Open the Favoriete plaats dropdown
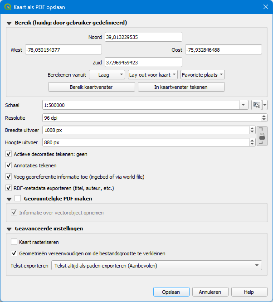The height and width of the screenshot is (302, 273). coord(202,74)
